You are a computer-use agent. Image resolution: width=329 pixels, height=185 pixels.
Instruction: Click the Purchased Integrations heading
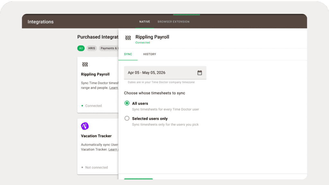pos(98,37)
